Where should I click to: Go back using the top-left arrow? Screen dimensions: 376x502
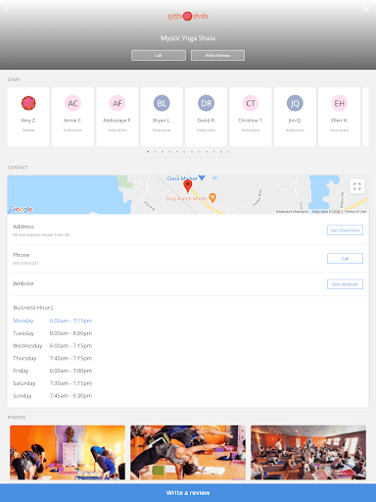[6, 10]
